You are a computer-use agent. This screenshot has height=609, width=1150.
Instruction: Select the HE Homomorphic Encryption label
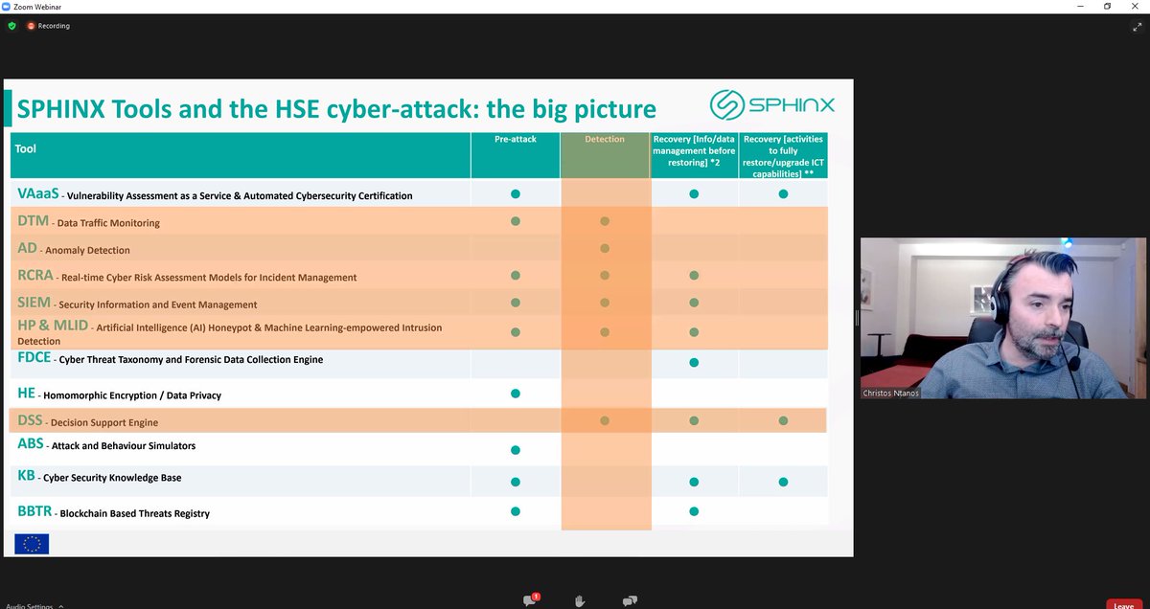pos(119,394)
